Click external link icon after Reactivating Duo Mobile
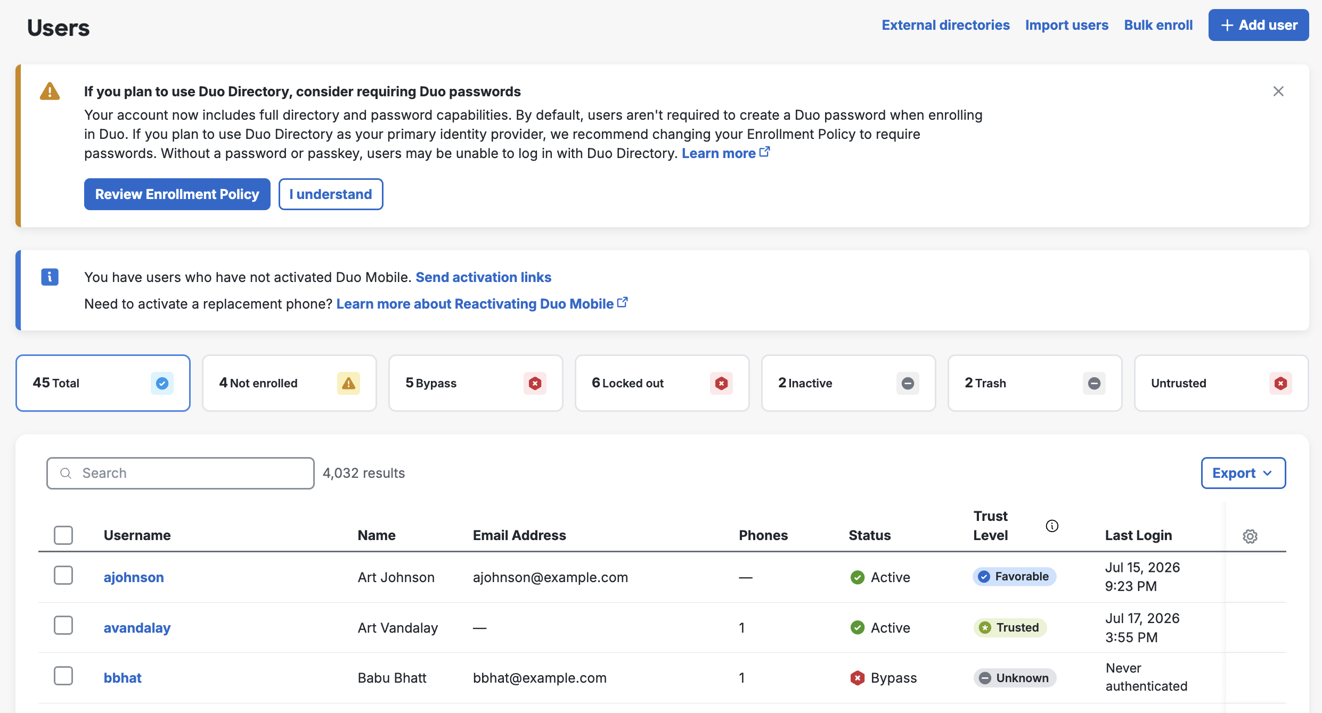Screen dimensions: 1322x713 point(622,303)
